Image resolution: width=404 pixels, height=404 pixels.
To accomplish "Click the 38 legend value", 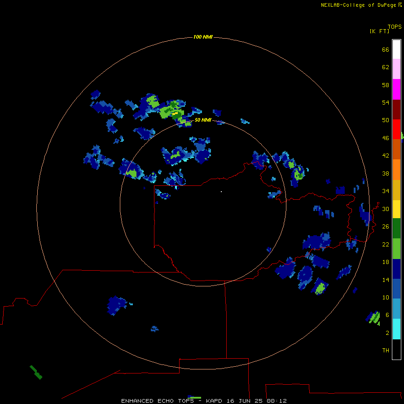I will click(386, 173).
